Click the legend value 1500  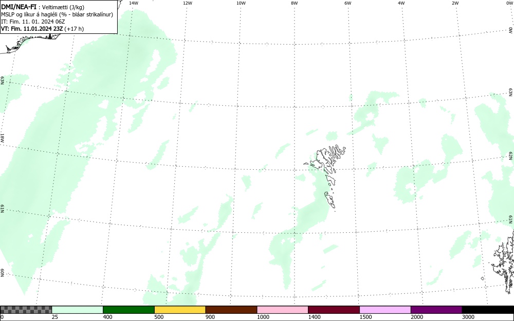(x=365, y=317)
